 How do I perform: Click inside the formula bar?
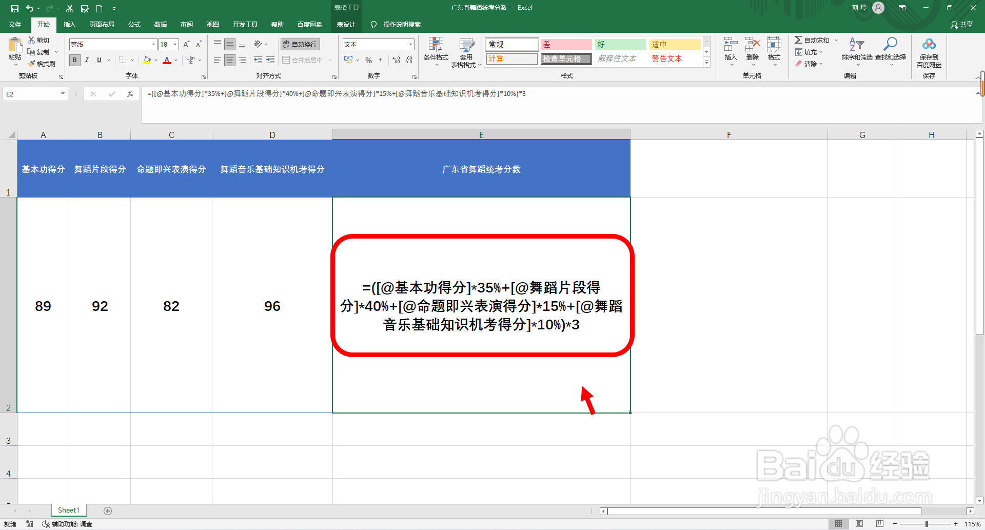[x=359, y=94]
